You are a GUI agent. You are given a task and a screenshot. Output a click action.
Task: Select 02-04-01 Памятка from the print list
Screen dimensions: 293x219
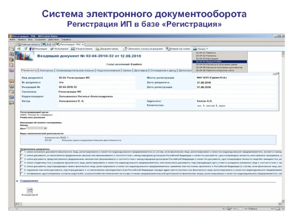tap(220, 53)
